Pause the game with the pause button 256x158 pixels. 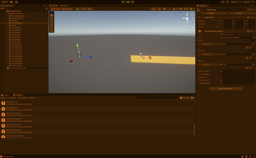[128, 2]
